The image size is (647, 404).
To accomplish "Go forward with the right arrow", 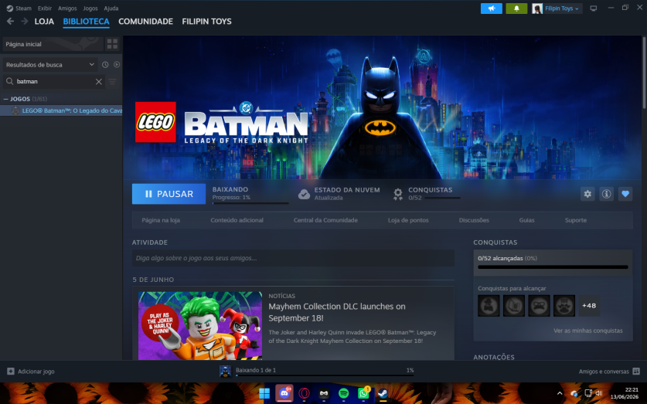I will click(24, 22).
